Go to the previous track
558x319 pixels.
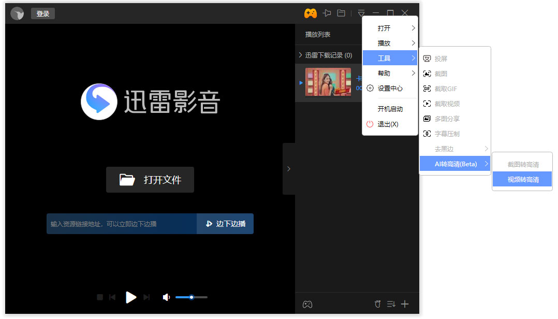click(112, 297)
